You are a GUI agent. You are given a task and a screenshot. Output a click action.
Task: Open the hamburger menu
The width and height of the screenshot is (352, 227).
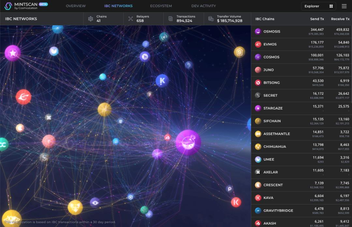click(x=344, y=6)
